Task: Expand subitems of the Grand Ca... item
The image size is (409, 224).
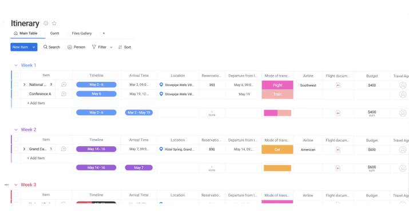Action: point(24,149)
